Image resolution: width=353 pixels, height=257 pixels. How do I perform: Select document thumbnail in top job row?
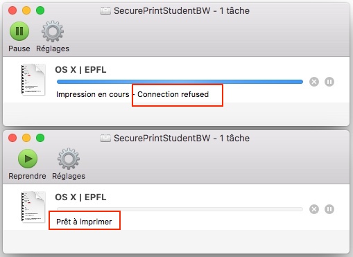33,80
